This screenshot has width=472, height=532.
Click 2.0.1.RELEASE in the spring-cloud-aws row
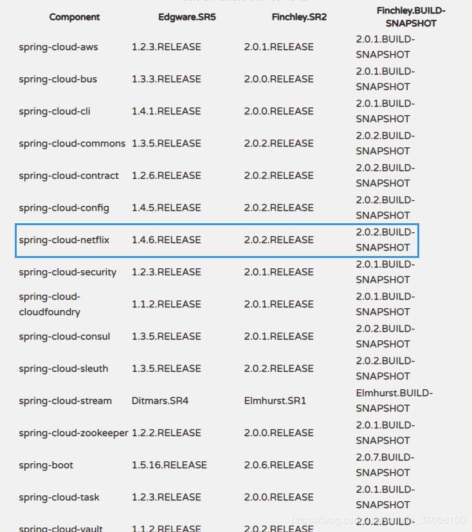click(x=278, y=47)
